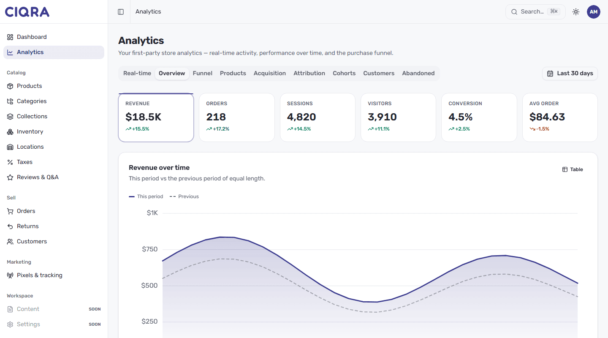Viewport: 608px width, 338px height.
Task: Open the Attribution tab
Action: (309, 74)
